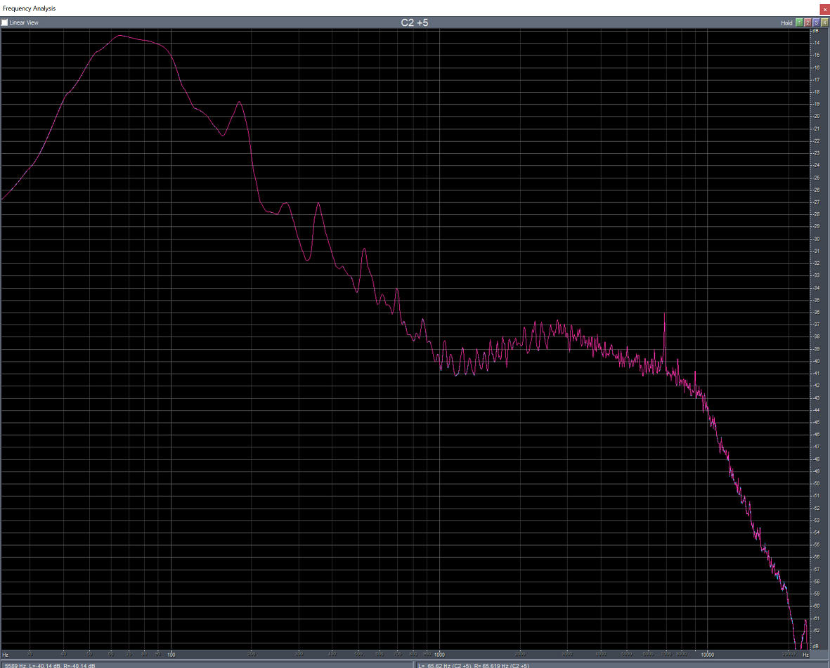
Task: Click green Hold button 1
Action: (x=799, y=22)
